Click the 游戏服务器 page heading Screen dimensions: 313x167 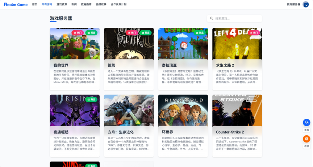(61, 18)
